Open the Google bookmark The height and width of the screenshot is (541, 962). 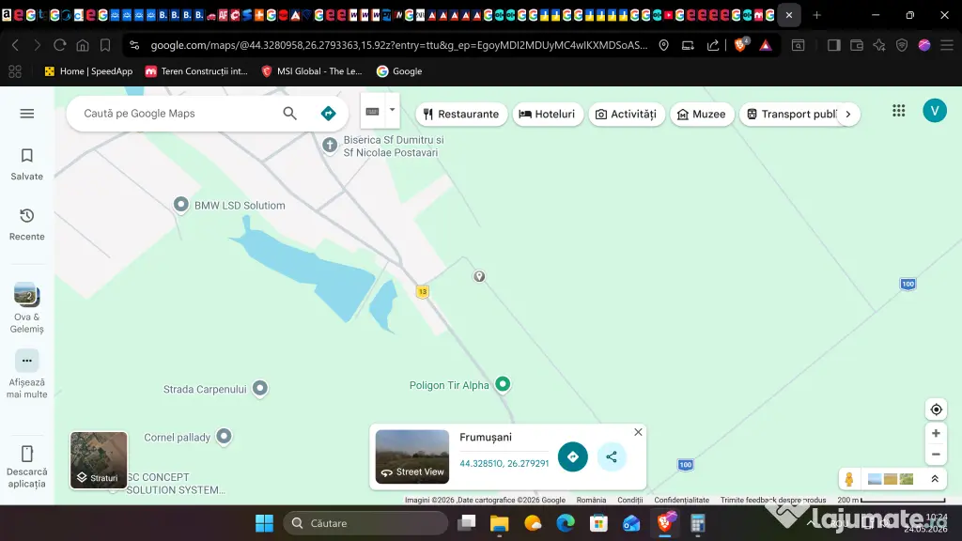tap(399, 71)
